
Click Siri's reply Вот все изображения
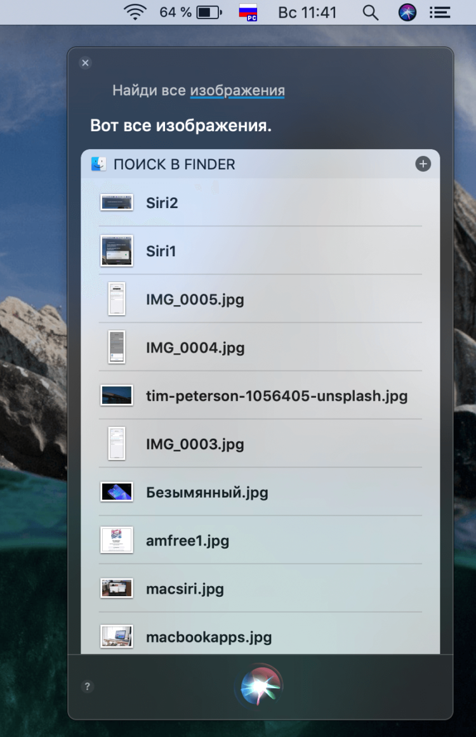click(181, 126)
